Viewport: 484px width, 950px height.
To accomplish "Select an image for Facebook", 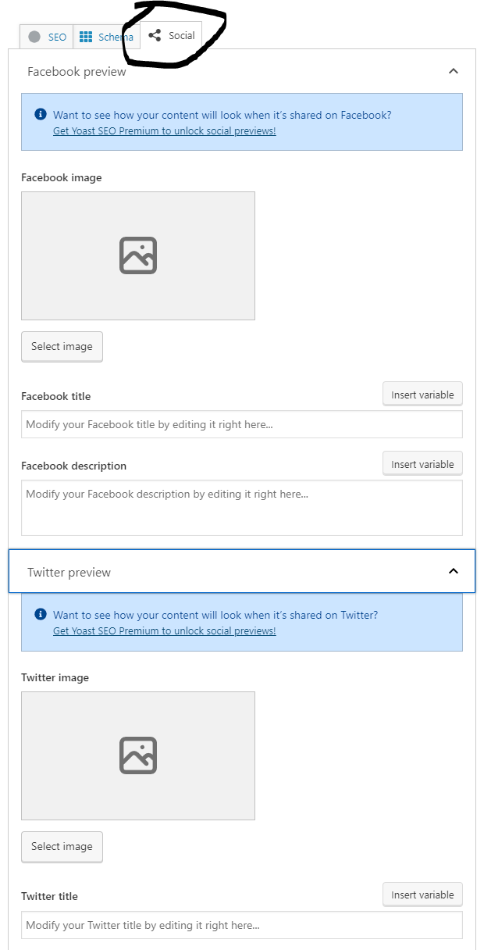I will click(x=62, y=346).
